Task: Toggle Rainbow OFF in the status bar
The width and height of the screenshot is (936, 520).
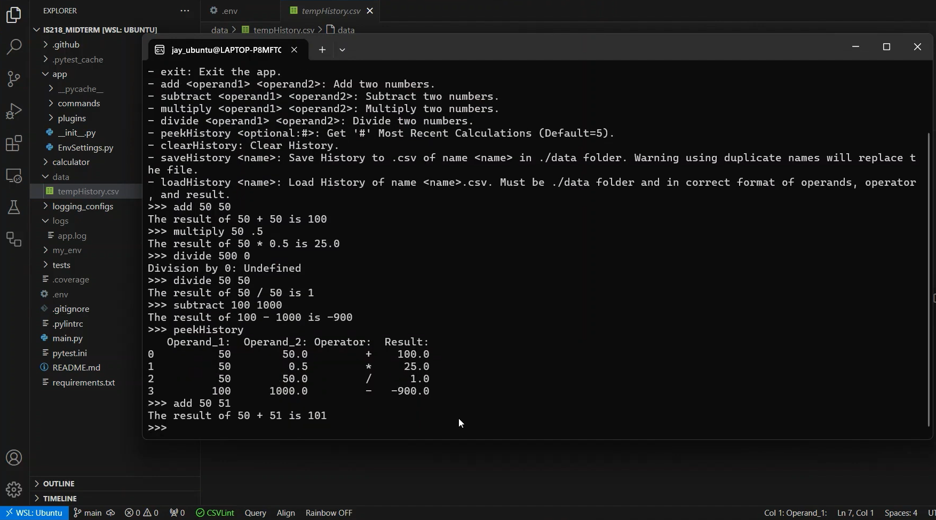Action: tap(329, 513)
